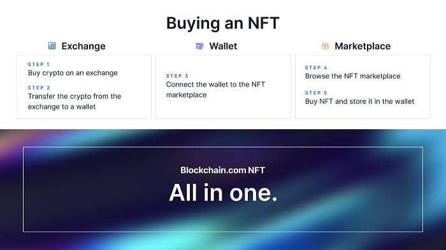Click Transfer the crypto from the exchange text

(75, 101)
